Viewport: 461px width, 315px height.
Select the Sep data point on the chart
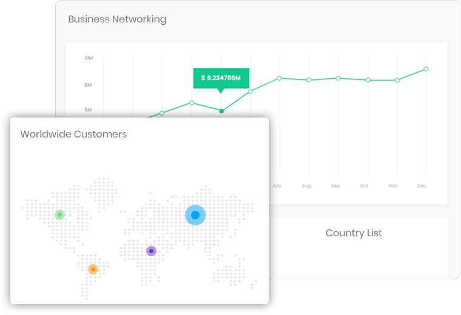(x=338, y=78)
